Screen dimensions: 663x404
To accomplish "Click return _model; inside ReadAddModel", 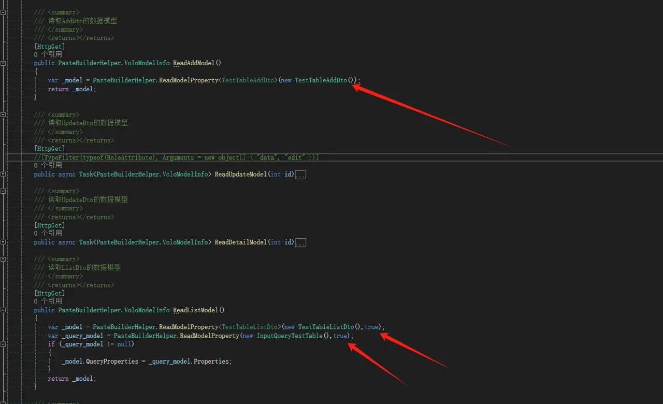I will click(x=72, y=89).
